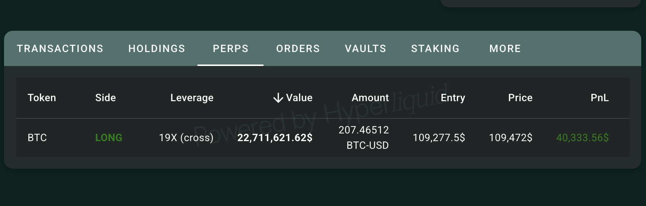
Task: Sort by the Amount column header
Action: [370, 98]
